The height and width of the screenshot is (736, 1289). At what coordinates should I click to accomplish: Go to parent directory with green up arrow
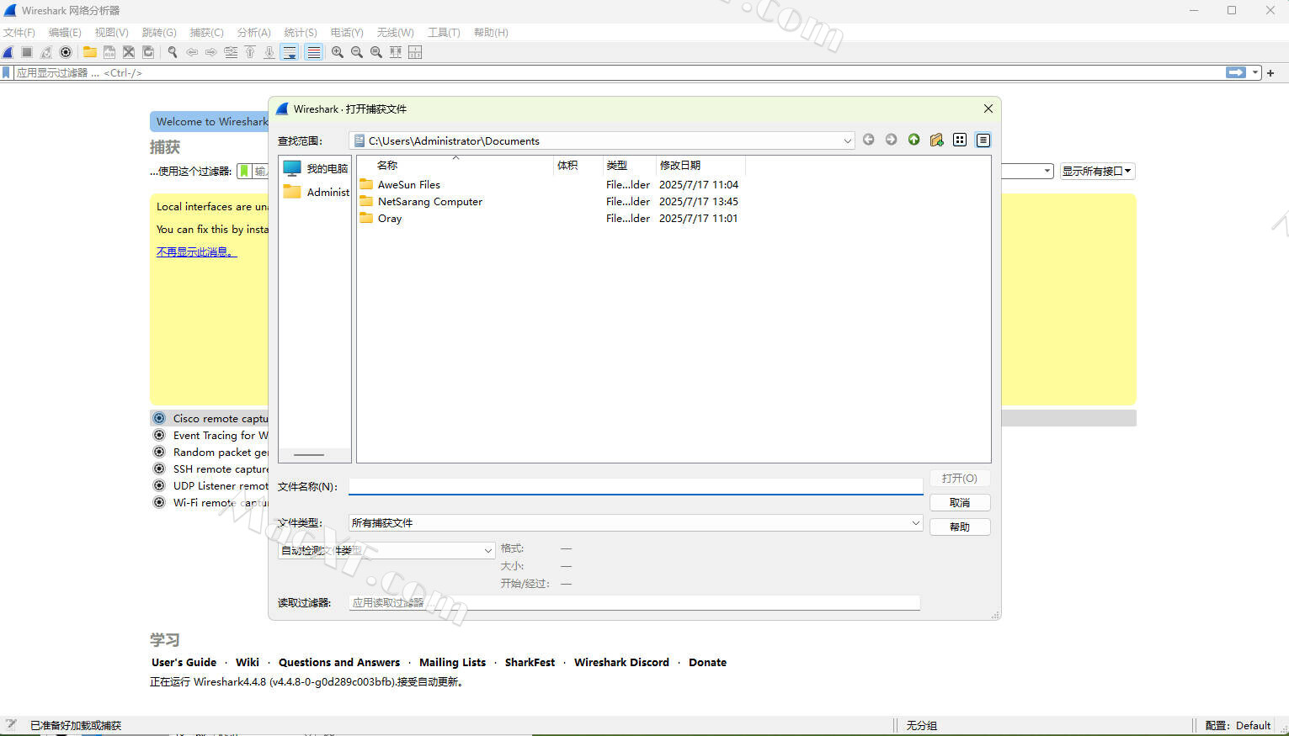[913, 140]
